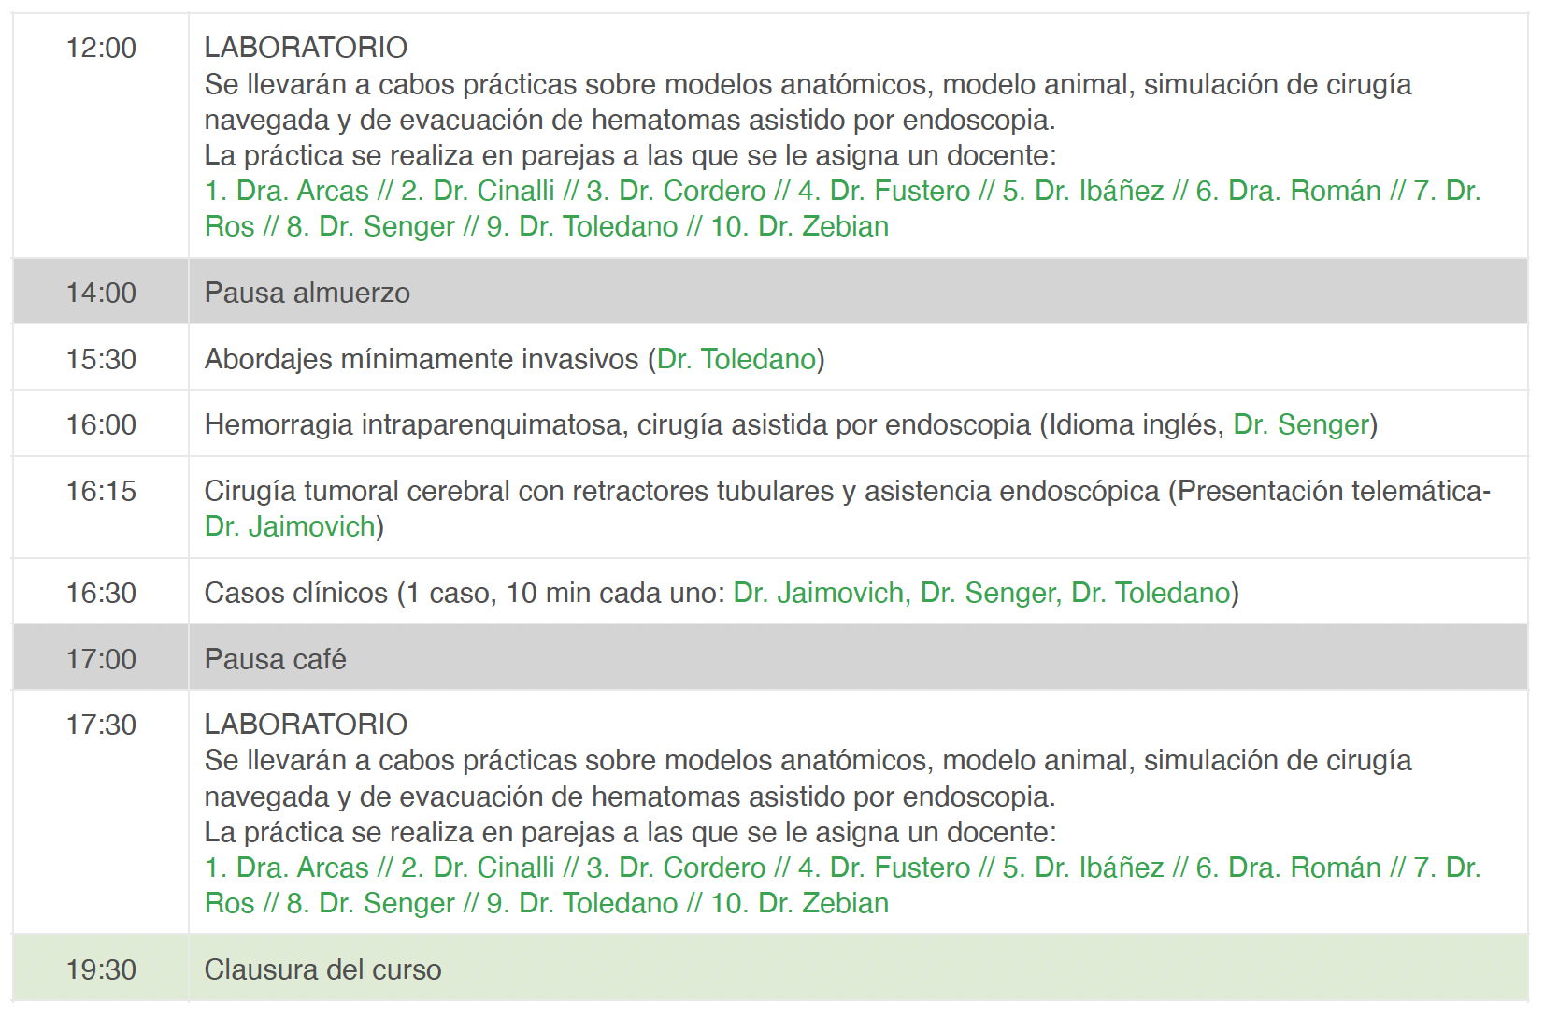The width and height of the screenshot is (1544, 1019).
Task: Click the 17:30 time cell
Action: pos(101,725)
